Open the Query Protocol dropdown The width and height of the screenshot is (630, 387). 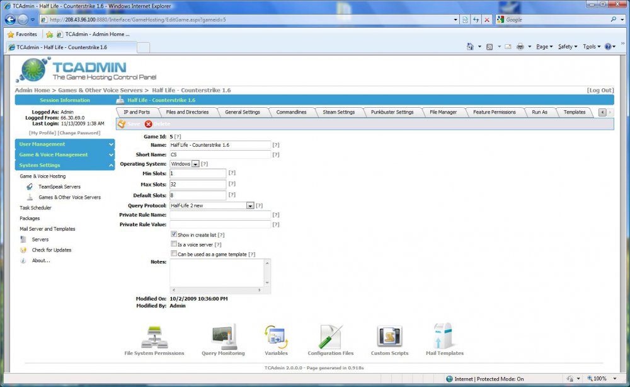pyautogui.click(x=250, y=205)
